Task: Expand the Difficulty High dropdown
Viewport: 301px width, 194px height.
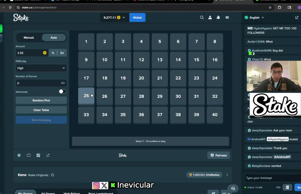Action: pyautogui.click(x=41, y=68)
